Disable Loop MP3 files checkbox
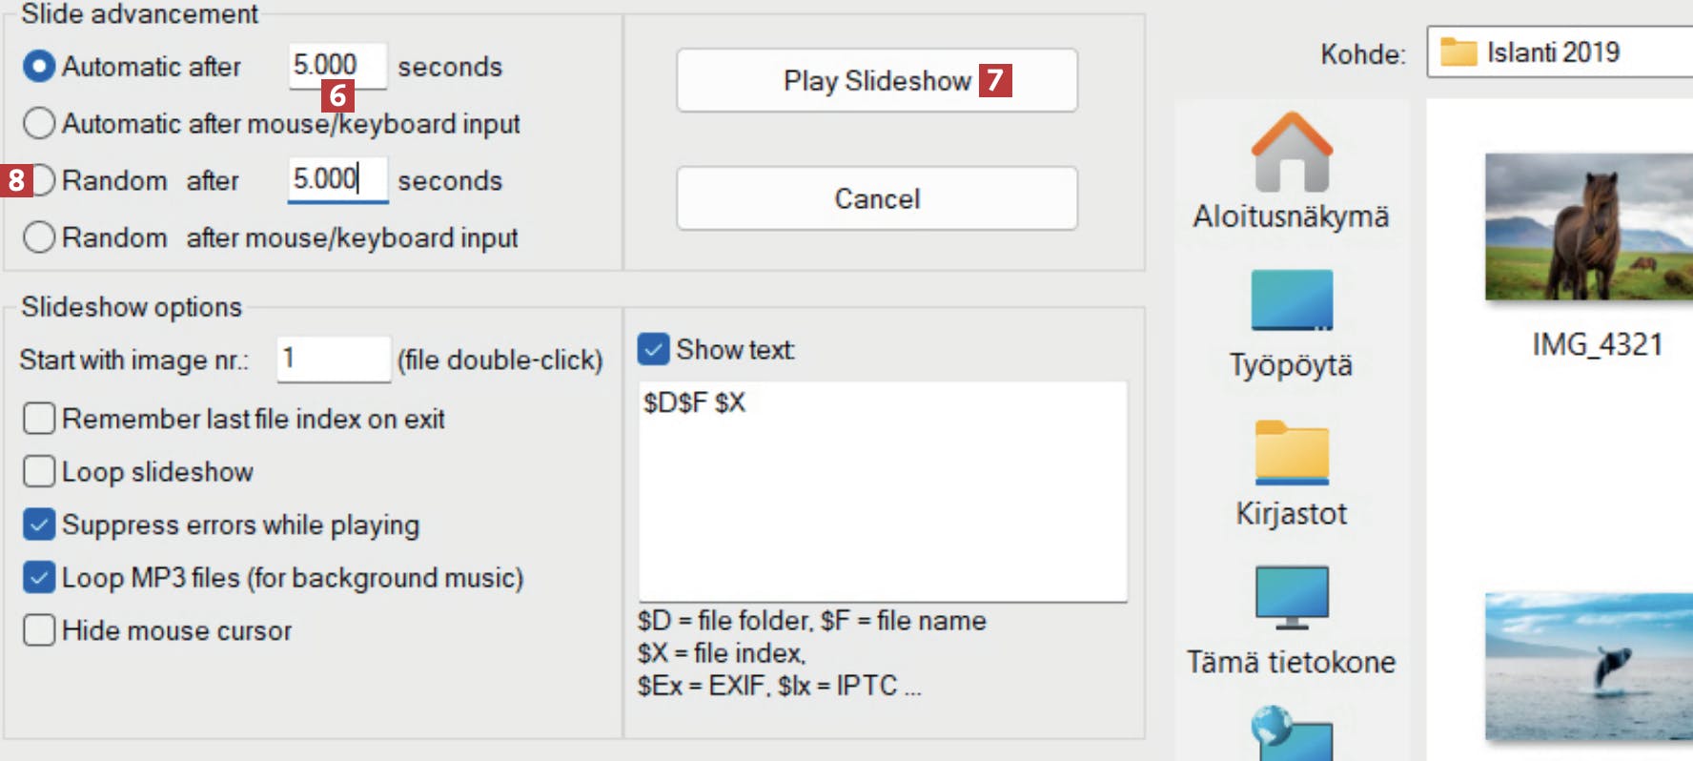The height and width of the screenshot is (761, 1693). coord(39,577)
